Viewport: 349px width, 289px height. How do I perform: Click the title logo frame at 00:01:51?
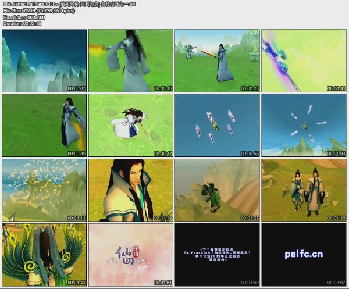[x=131, y=255]
